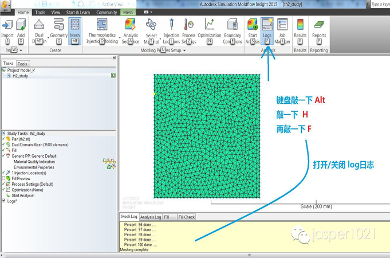390x258 pixels.
Task: Select Part (th2.stl) task
Action: click(21, 139)
